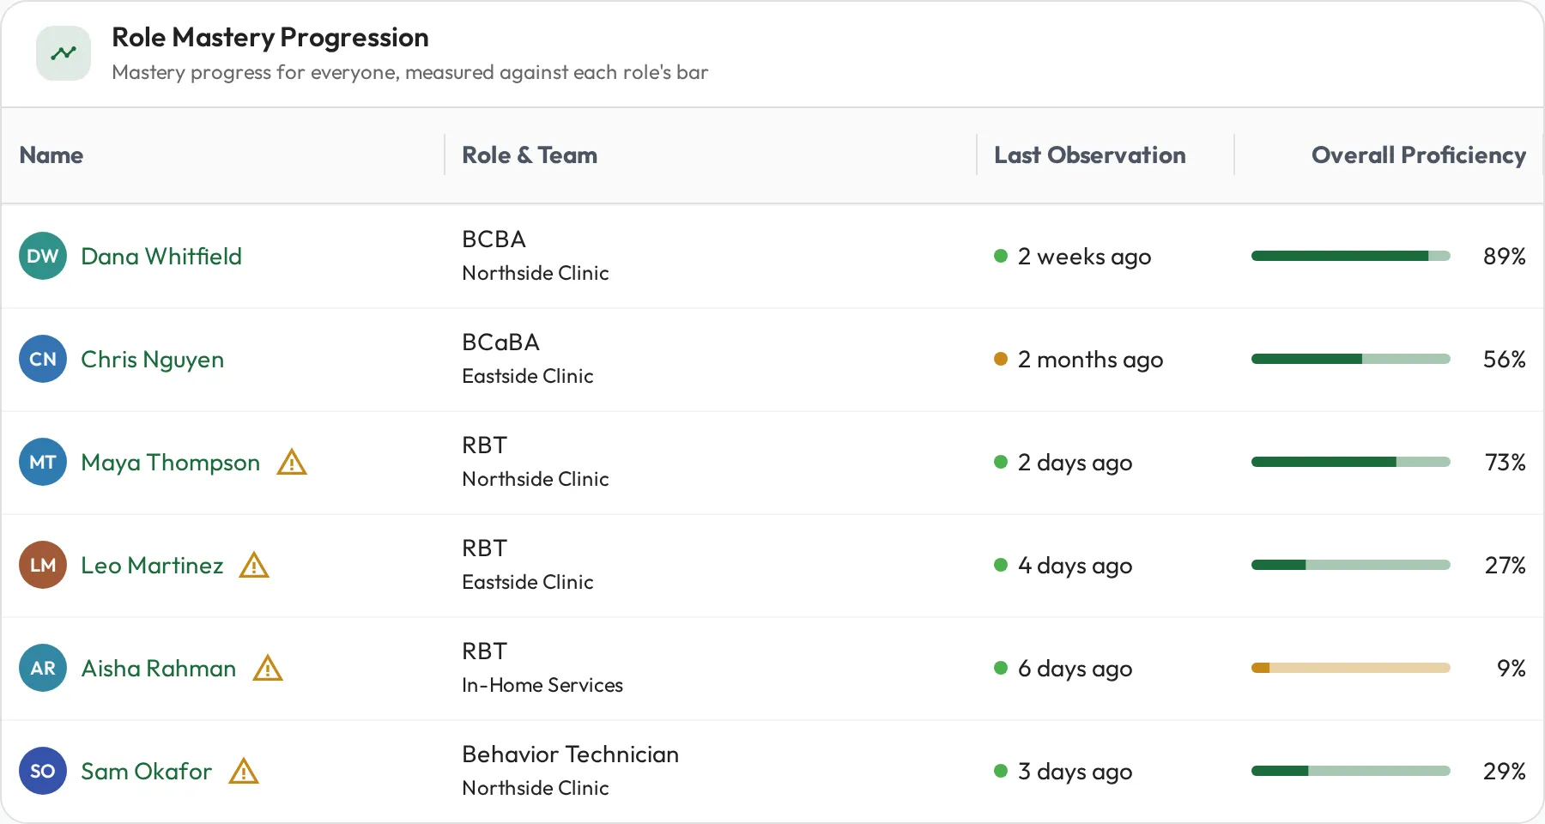Click the BCaBA role text
Screen dimensions: 1545x824
tap(501, 342)
